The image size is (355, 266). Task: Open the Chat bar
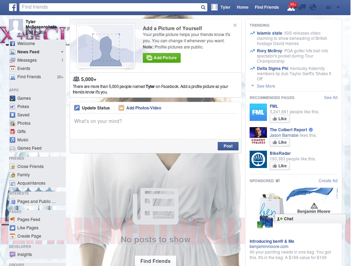[x=310, y=219]
